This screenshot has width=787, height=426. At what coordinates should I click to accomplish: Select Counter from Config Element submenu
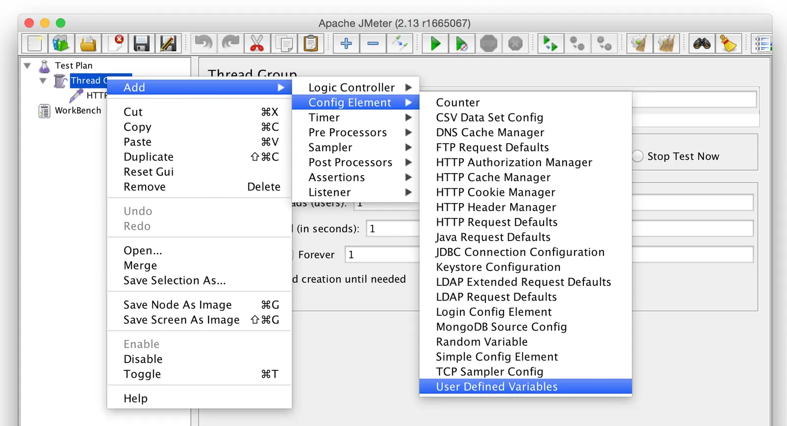point(525,102)
